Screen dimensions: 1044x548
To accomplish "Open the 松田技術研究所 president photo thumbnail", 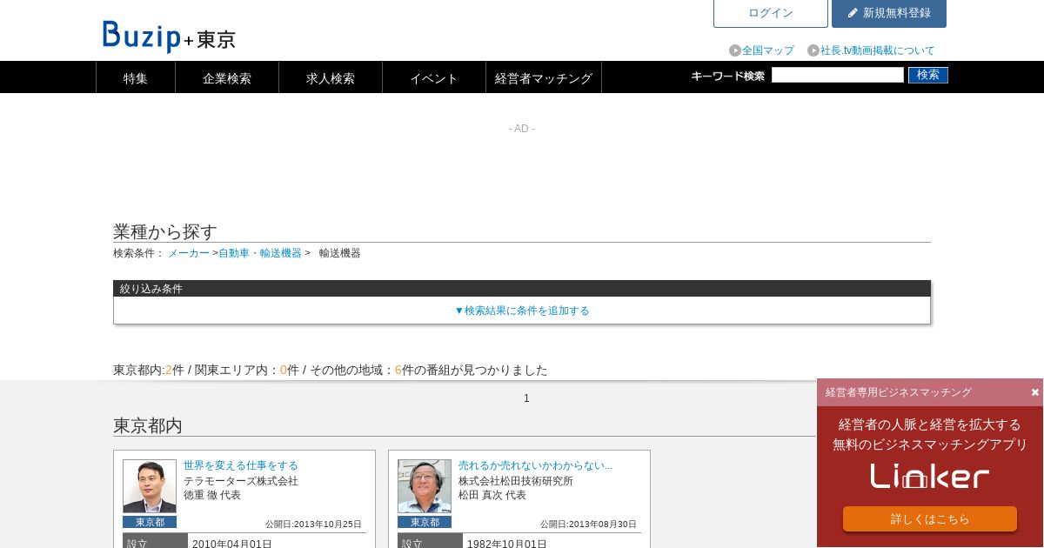I will 425,486.
